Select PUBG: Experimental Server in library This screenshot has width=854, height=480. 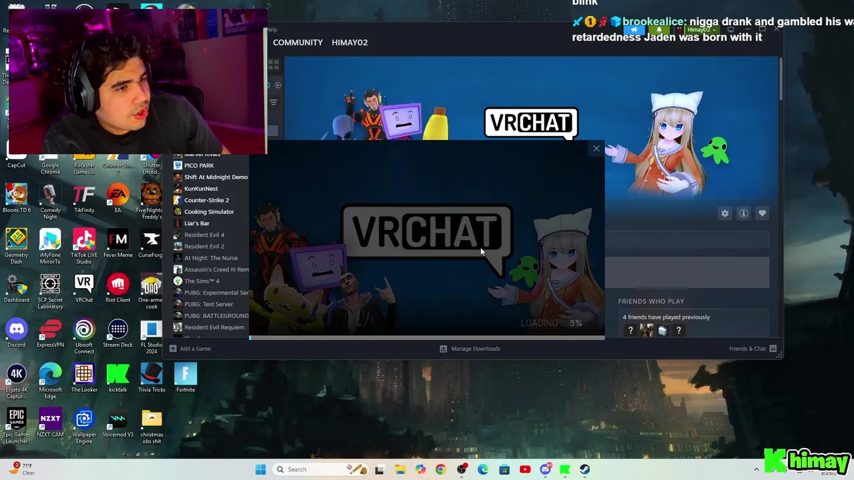pyautogui.click(x=211, y=293)
